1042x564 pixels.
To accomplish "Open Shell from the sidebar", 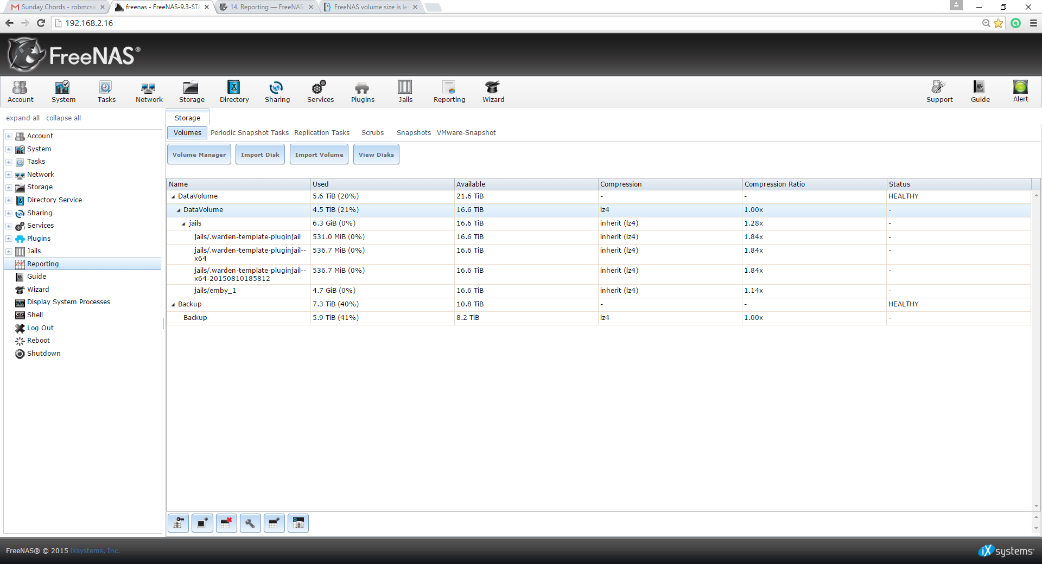I will point(35,315).
